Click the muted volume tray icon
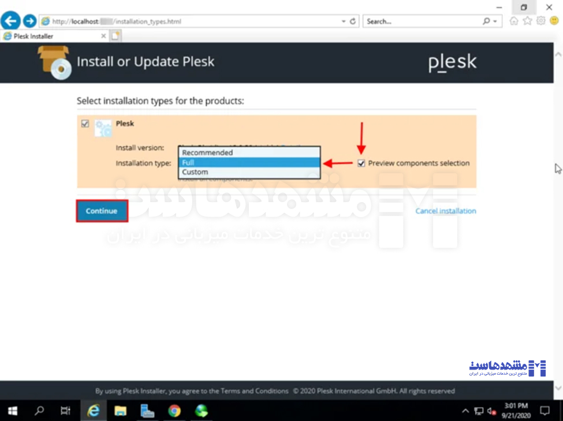Viewport: 563px width, 421px height. (x=491, y=411)
